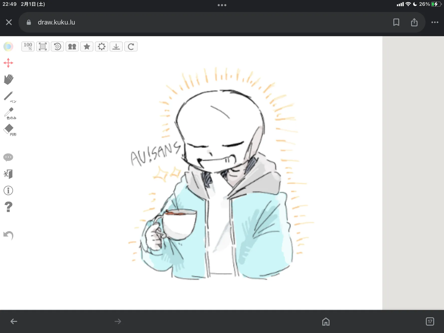Tap the 22:49 clock in status bar

tap(10, 4)
